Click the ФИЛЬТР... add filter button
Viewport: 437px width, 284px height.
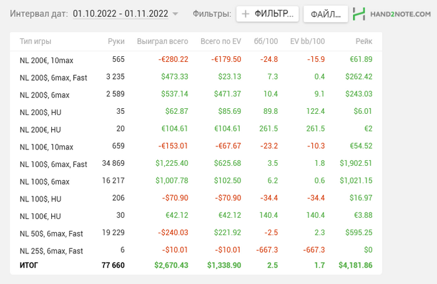pos(268,14)
